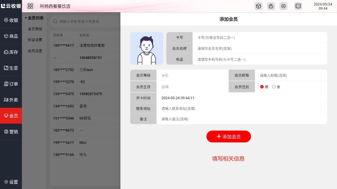The image size is (337, 189).
Task: Click the lock screen icon
Action: pos(271,6)
